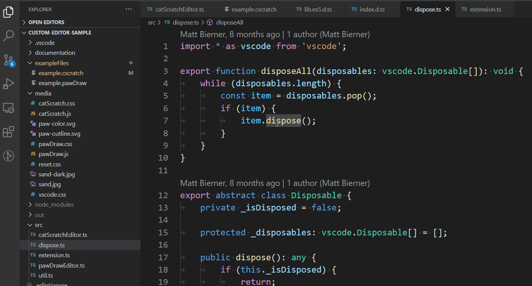
Task: Switch to the extension.ts tab
Action: tap(485, 9)
